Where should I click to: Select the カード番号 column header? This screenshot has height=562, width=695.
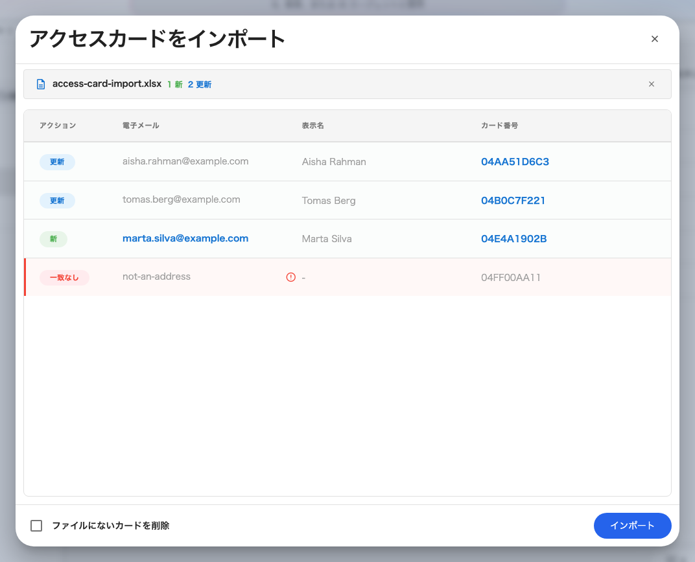[x=499, y=125]
